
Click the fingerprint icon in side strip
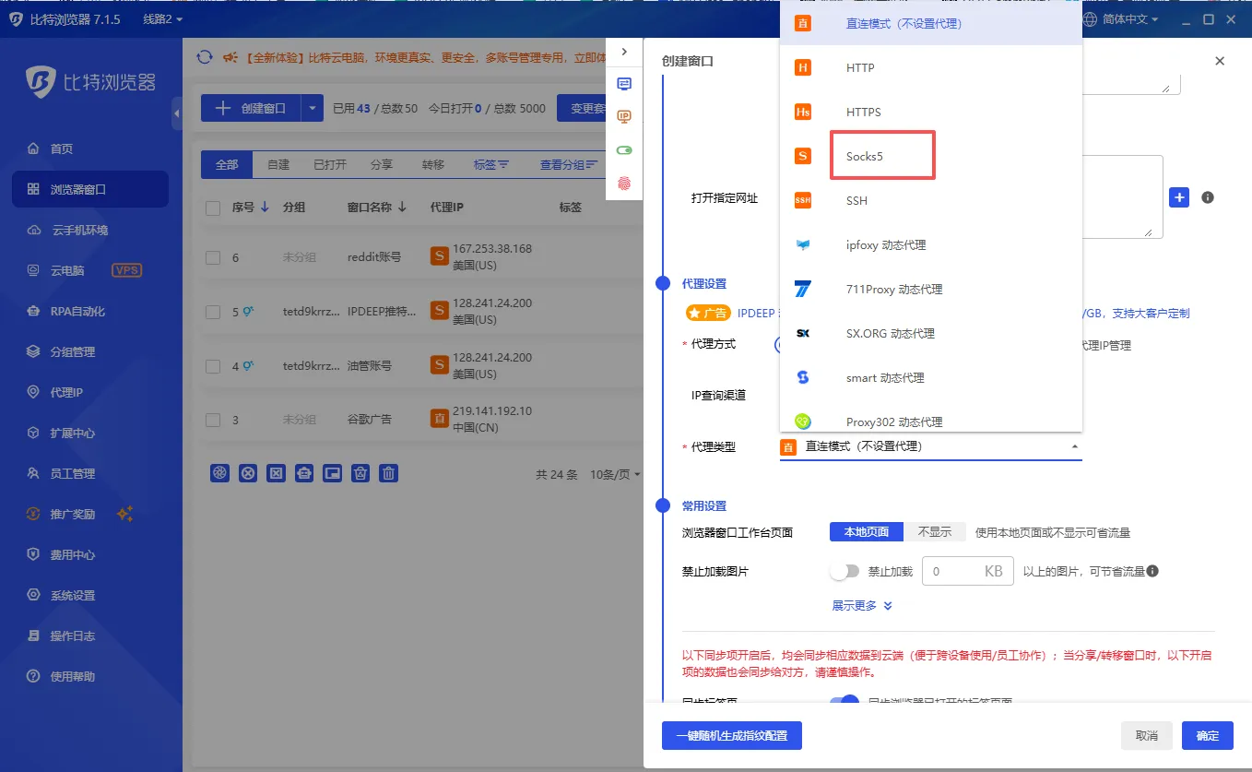click(x=624, y=184)
